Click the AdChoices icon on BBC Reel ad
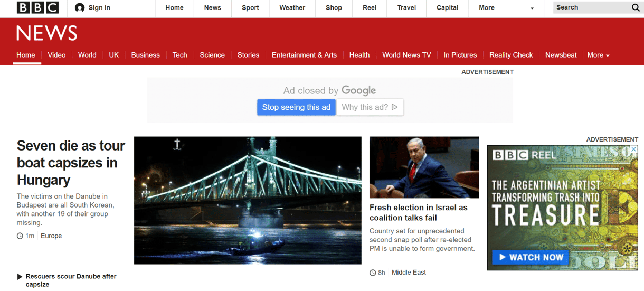The image size is (644, 291). coord(633,150)
